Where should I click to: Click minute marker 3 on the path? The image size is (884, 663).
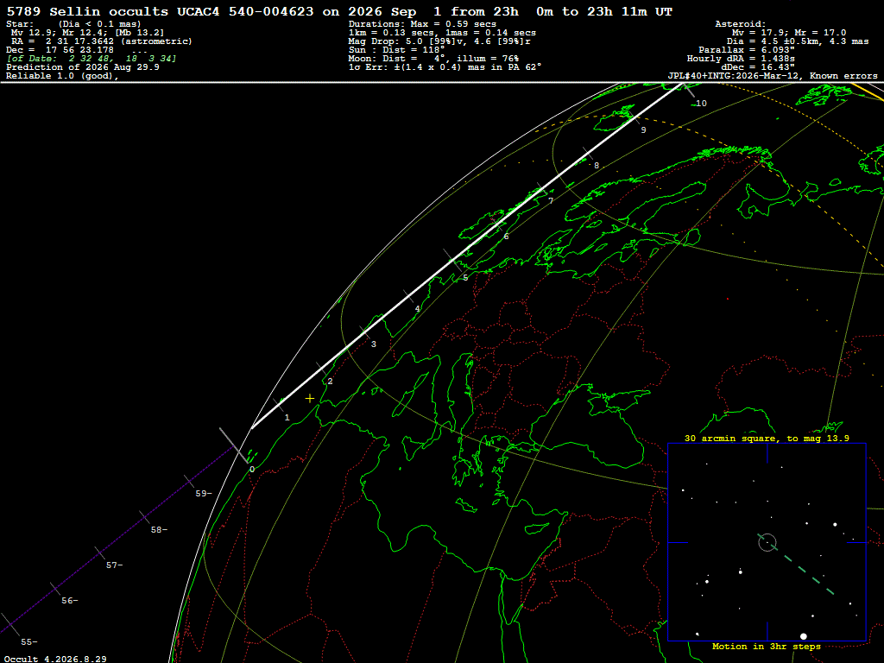[x=373, y=344]
